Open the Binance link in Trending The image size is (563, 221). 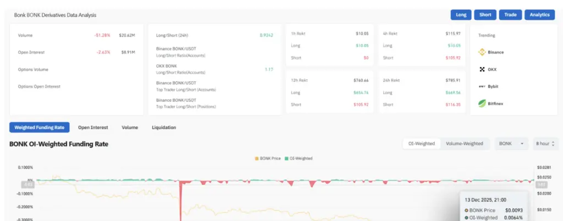pyautogui.click(x=495, y=52)
